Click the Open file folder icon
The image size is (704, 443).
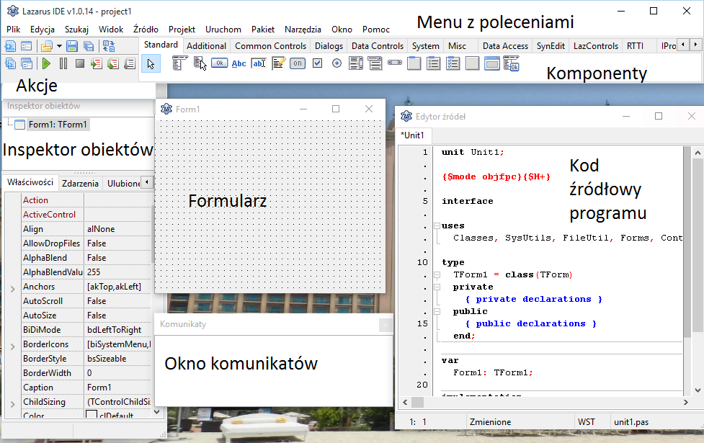pos(46,46)
